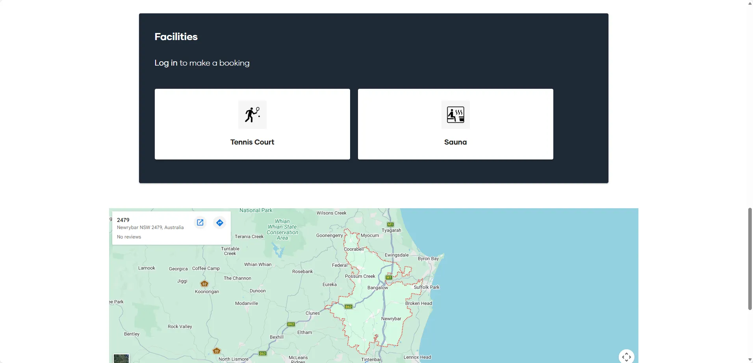Click the blue directions icon on map card
This screenshot has height=363, width=753.
[x=220, y=223]
